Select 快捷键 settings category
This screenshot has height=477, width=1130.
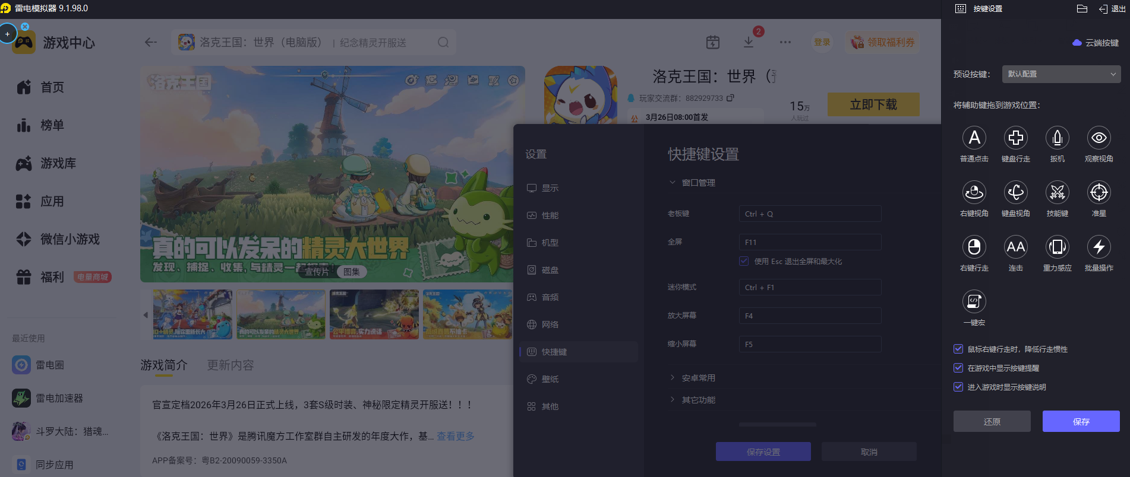click(578, 352)
